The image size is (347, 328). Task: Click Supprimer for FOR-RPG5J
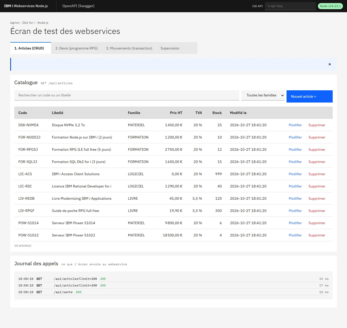[317, 149]
